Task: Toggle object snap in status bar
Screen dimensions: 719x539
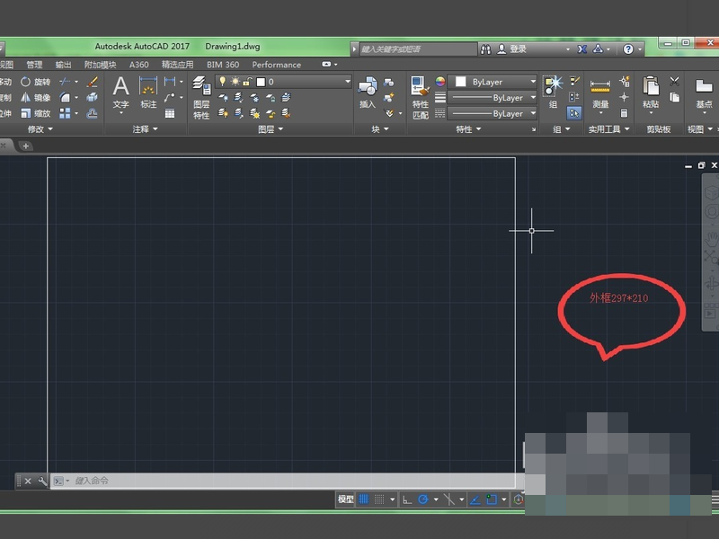Action: click(492, 499)
